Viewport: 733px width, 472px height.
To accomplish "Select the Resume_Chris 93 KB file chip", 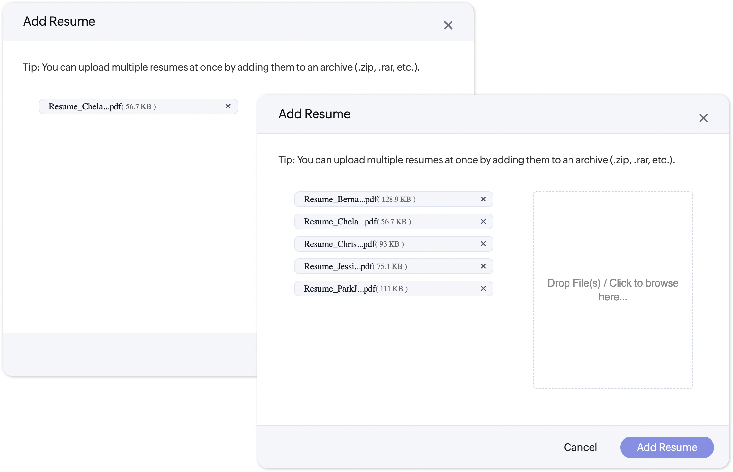I will point(378,244).
